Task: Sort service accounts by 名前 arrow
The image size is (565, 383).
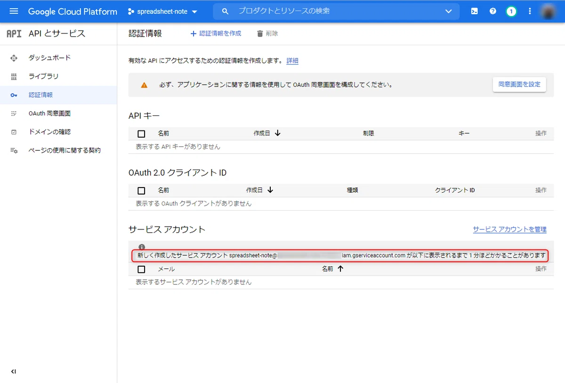Action: [340, 269]
